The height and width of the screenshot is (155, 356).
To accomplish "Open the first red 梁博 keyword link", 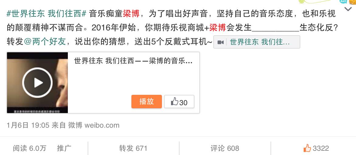I will (131, 14).
